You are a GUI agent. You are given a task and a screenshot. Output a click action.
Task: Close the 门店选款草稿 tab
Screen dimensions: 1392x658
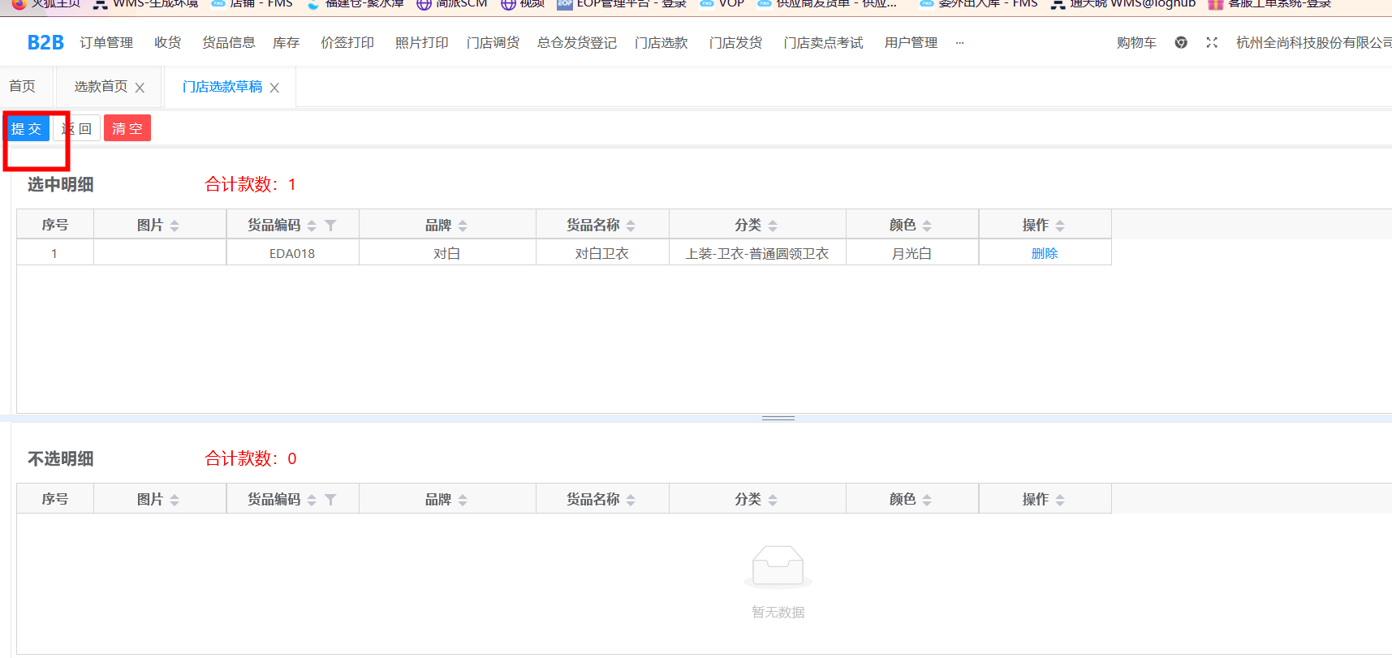click(274, 88)
